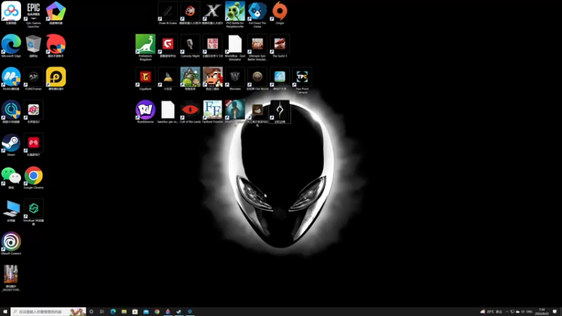Open the MuMu emulator shortcut
The image size is (562, 316).
point(11,79)
